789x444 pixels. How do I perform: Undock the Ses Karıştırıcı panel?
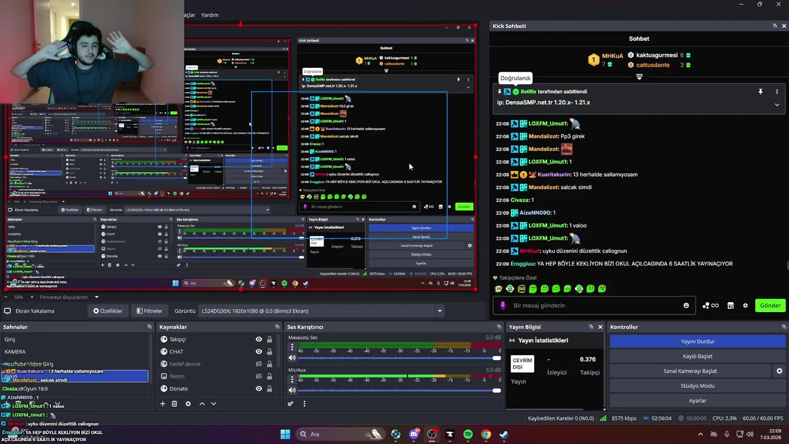pos(499,327)
